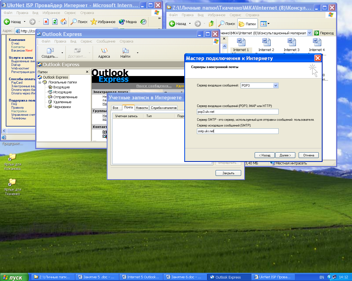The height and width of the screenshot is (281, 352).
Task: Click О нас link on UkrNet page
Action: tap(15, 43)
